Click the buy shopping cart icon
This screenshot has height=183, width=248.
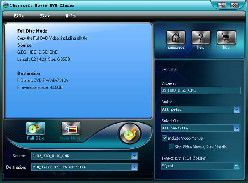point(226,38)
